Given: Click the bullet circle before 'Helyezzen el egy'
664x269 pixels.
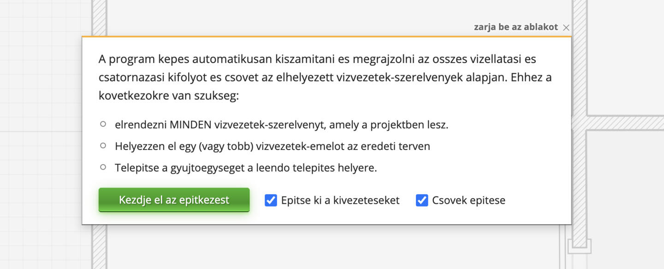Looking at the screenshot, I should (103, 146).
